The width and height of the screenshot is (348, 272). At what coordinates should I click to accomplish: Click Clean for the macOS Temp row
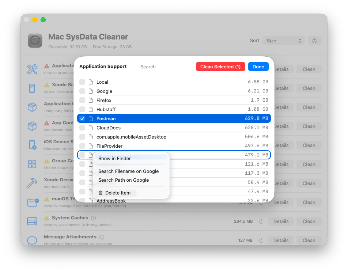click(309, 202)
